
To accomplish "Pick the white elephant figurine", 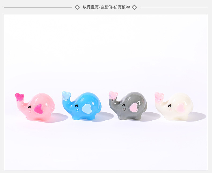I will pyautogui.click(x=174, y=106).
